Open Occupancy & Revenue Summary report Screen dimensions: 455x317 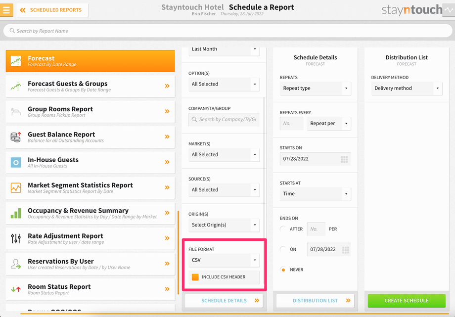tap(90, 213)
